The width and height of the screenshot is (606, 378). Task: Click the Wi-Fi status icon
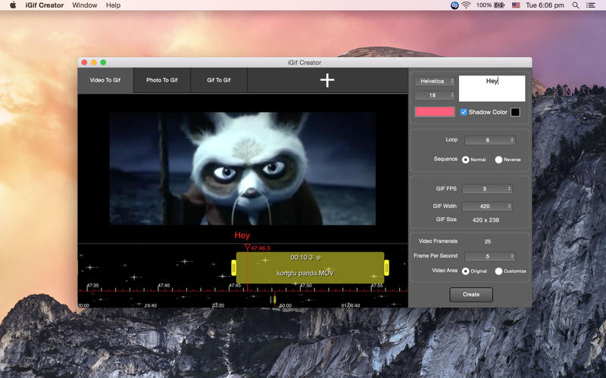(465, 5)
